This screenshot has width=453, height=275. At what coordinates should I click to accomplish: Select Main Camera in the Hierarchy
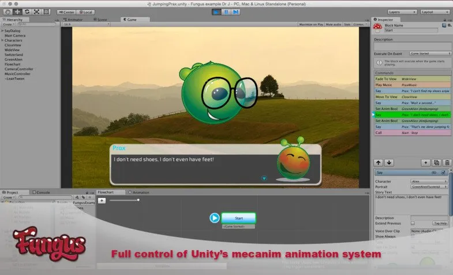[x=15, y=36]
